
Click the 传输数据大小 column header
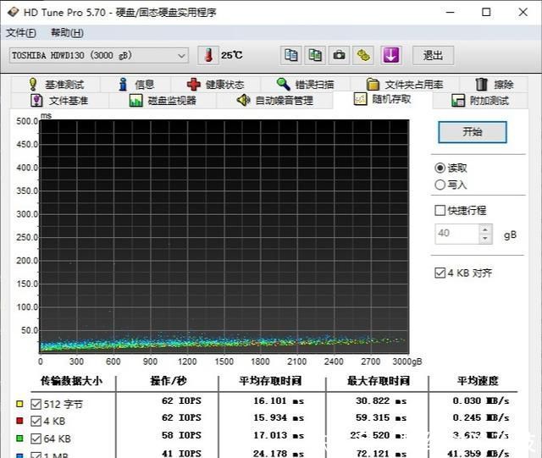[71, 381]
